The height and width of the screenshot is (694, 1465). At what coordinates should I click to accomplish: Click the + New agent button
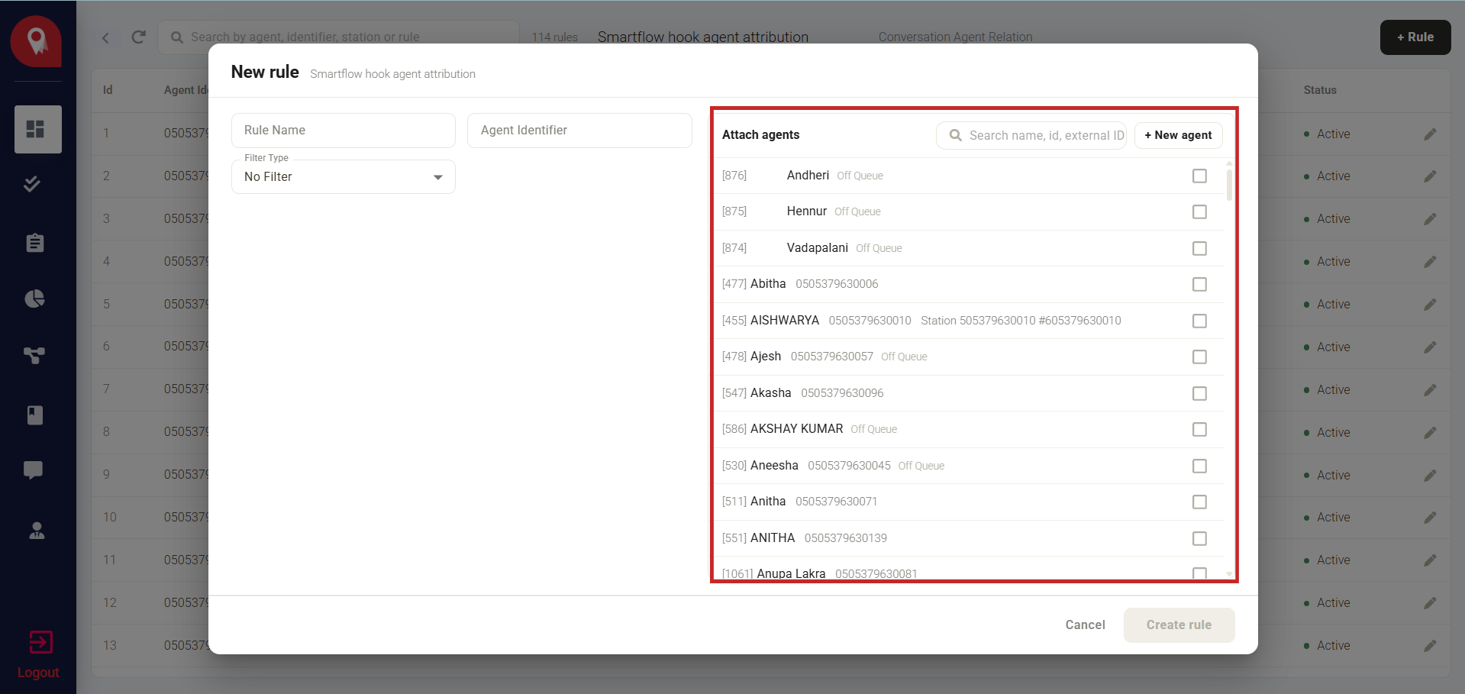click(x=1178, y=135)
